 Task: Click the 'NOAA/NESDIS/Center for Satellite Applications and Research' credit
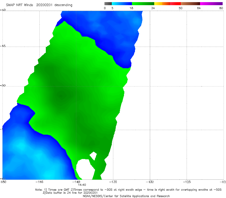coord(126,196)
